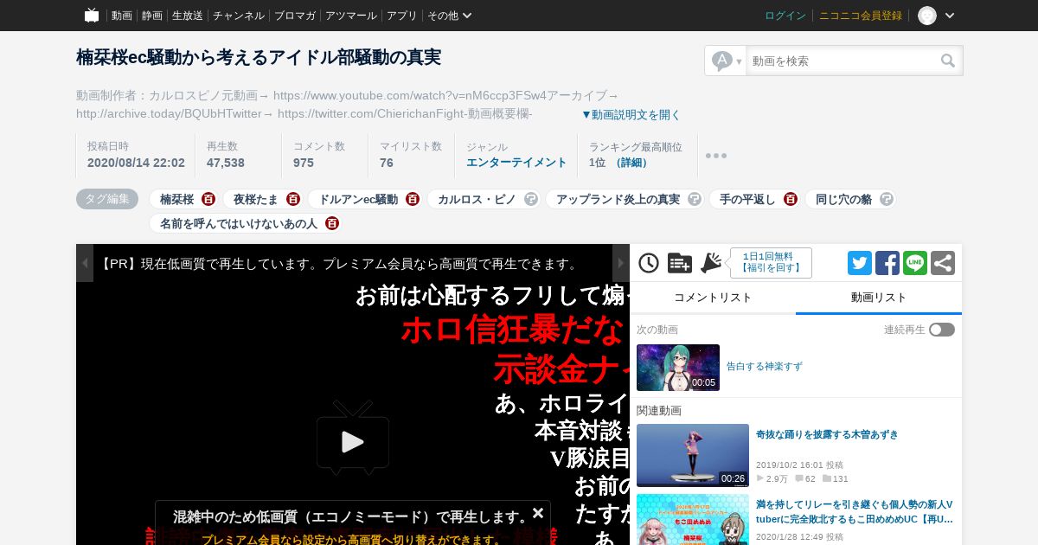Screen dimensions: 1038x545
Task: Open the カルロス・ピノ tag
Action: tap(477, 199)
